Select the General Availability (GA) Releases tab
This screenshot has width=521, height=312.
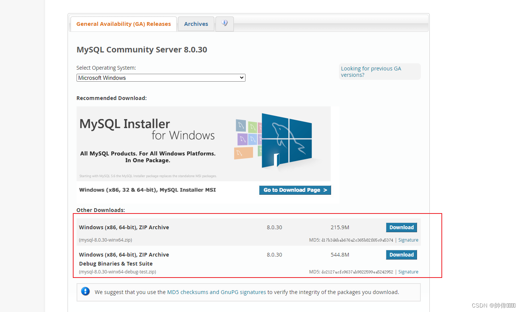(x=123, y=23)
